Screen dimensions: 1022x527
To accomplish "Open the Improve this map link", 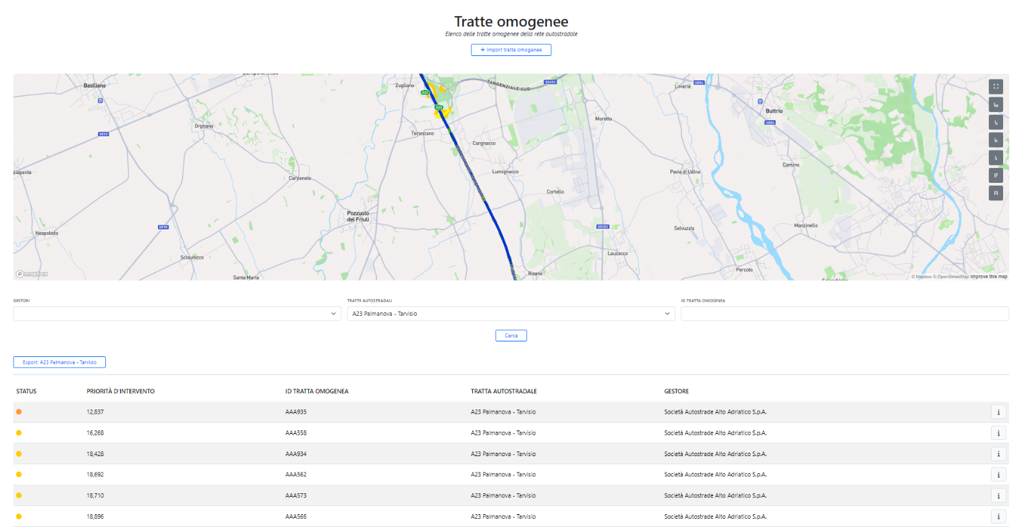I will (x=989, y=277).
